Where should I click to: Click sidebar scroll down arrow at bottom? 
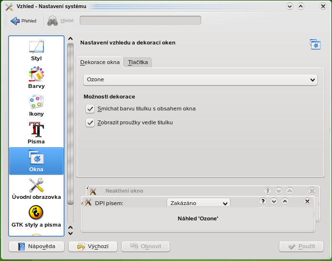pyautogui.click(x=71, y=233)
